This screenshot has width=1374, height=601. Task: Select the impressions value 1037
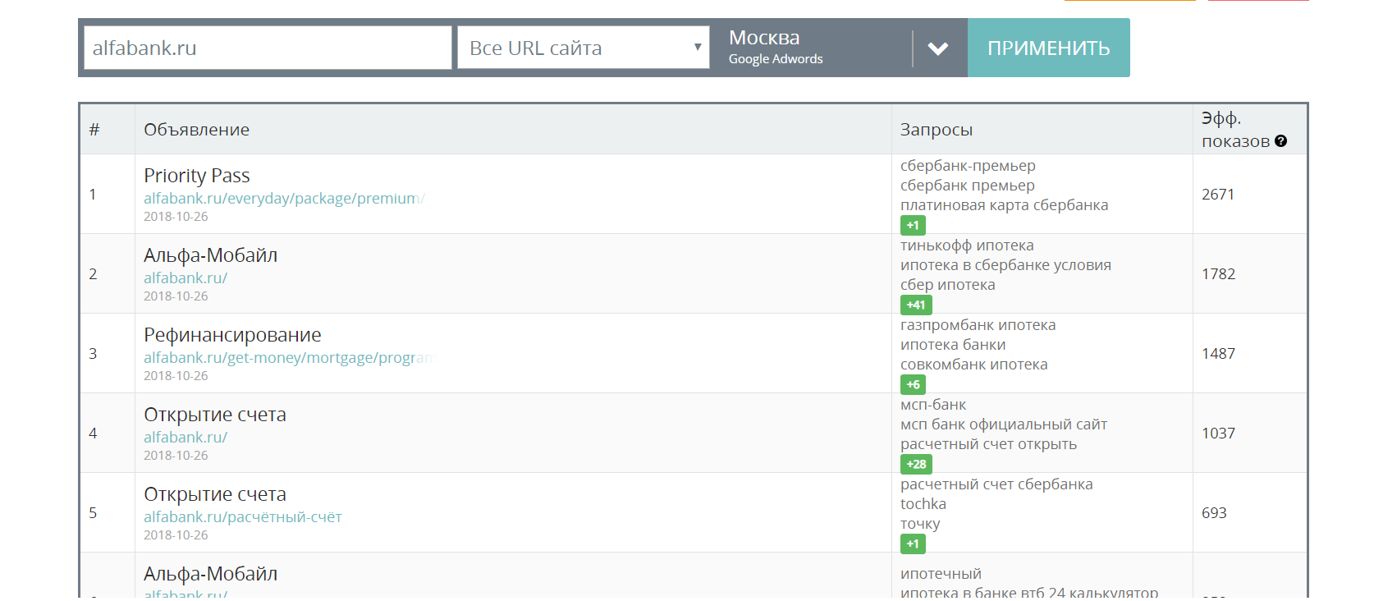(1218, 434)
